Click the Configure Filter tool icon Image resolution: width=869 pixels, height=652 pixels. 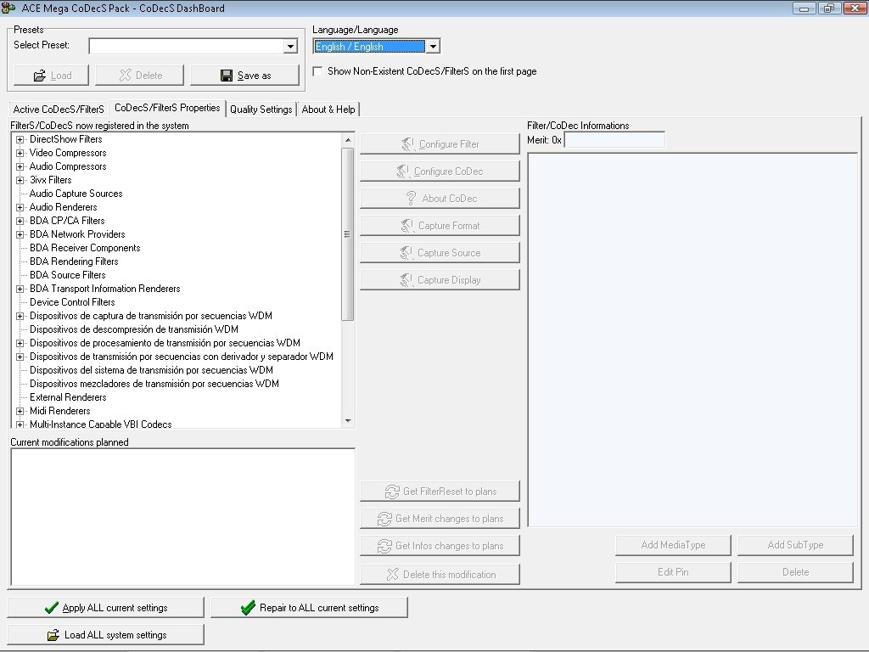pyautogui.click(x=408, y=144)
